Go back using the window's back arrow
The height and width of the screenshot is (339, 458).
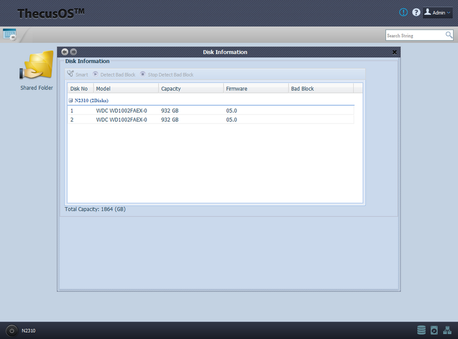click(65, 52)
